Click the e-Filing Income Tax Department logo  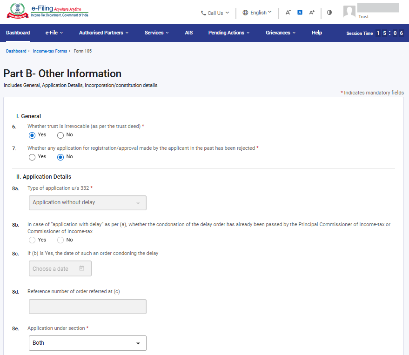47,12
